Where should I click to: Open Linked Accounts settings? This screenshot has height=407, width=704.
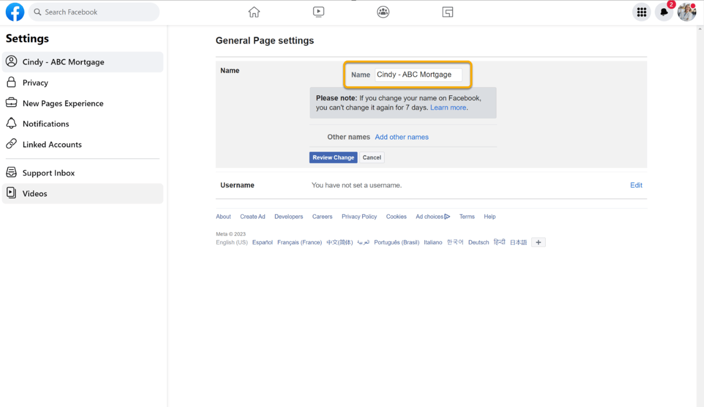pyautogui.click(x=52, y=145)
